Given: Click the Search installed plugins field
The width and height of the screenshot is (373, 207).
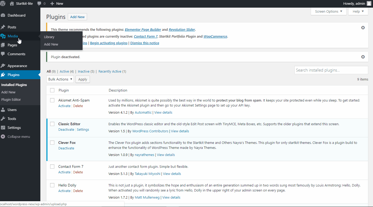Looking at the screenshot, I should 331,70.
